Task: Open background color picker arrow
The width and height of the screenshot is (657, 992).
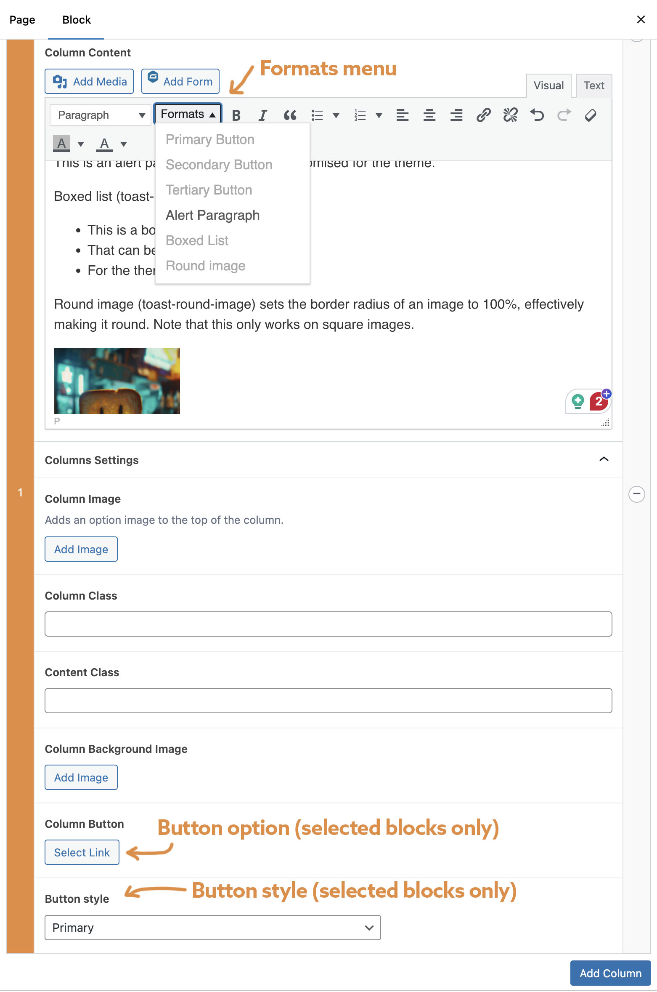Action: (81, 144)
